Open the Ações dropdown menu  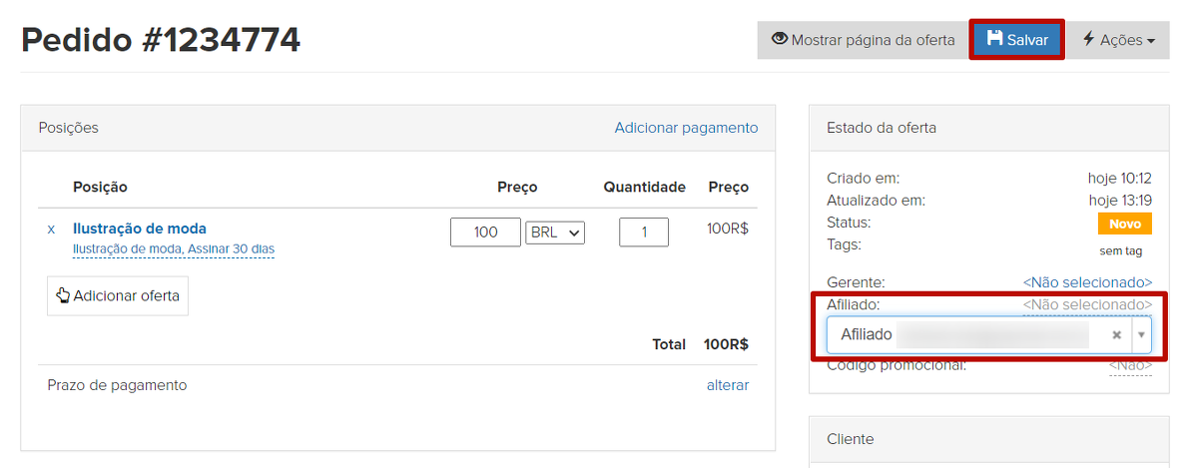click(1118, 40)
